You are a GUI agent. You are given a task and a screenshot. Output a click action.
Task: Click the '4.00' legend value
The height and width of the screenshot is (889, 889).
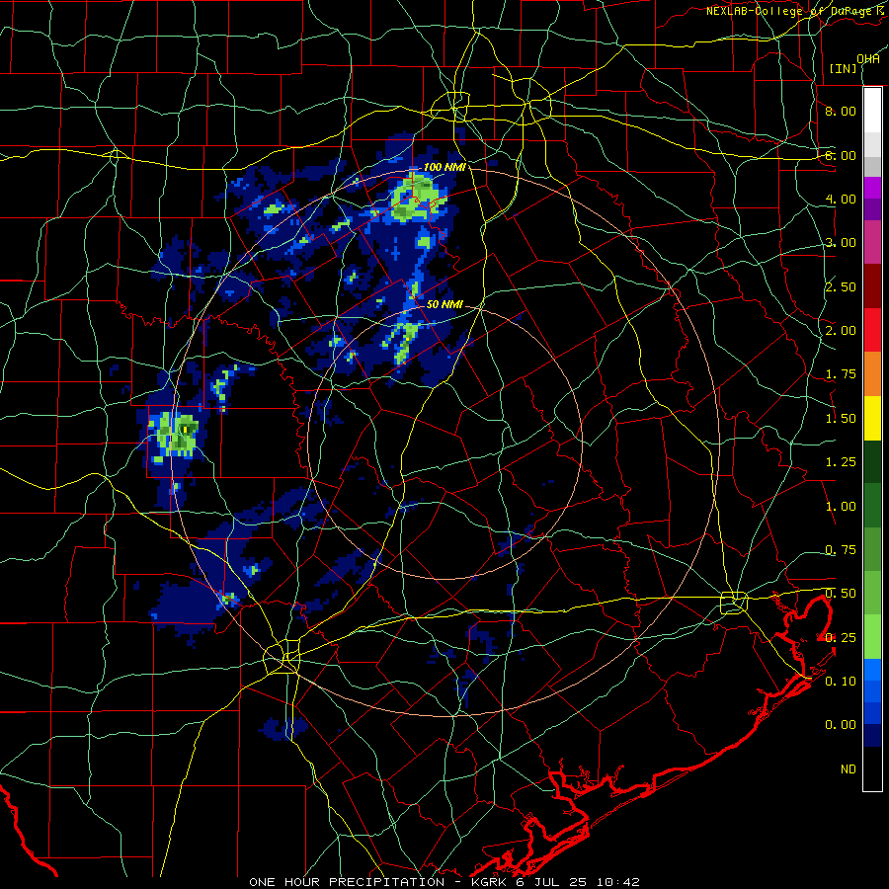tap(841, 199)
